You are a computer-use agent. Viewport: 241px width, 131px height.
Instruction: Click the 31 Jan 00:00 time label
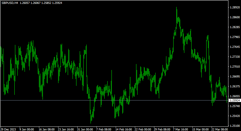[85, 129]
